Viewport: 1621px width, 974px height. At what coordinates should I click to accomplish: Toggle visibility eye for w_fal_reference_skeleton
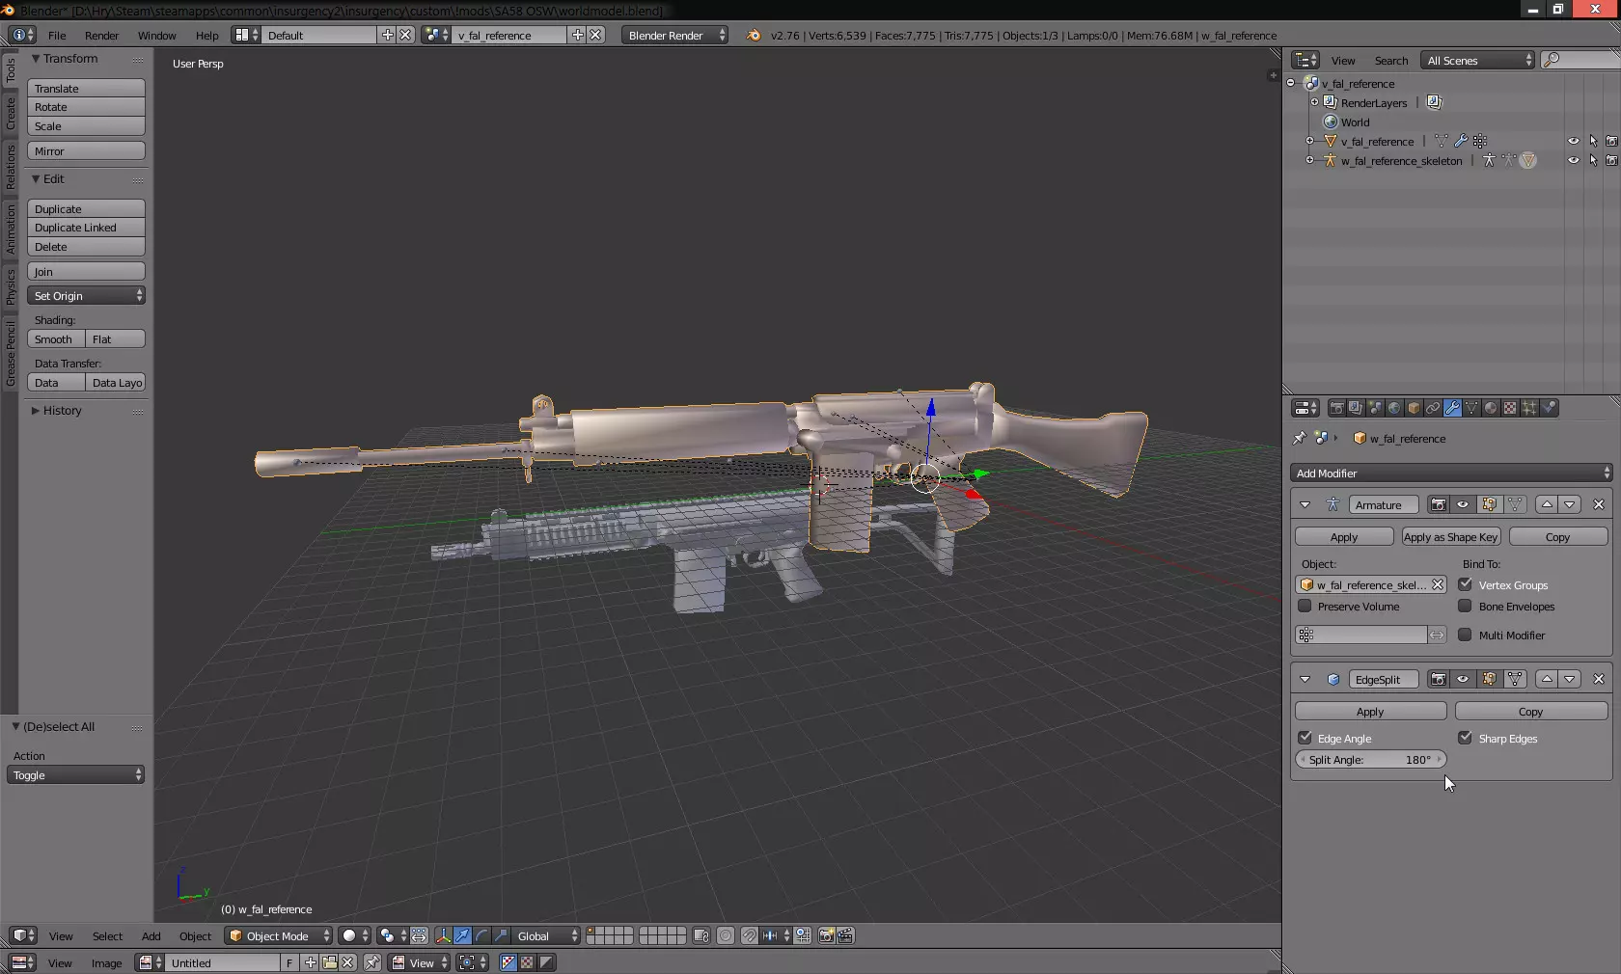click(1573, 161)
